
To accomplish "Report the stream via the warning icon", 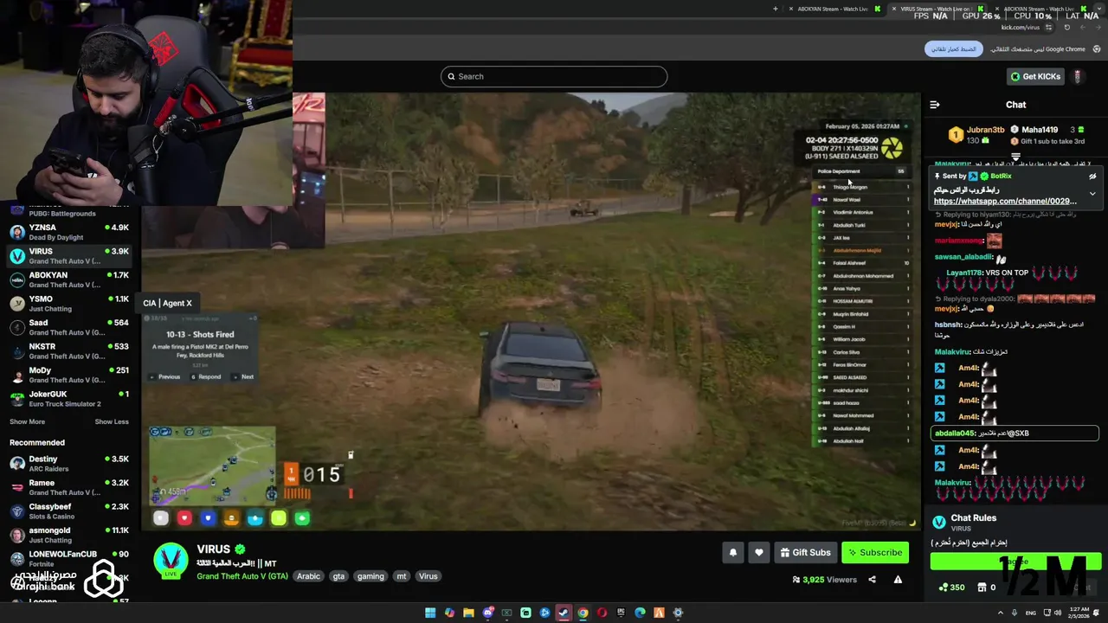I will click(x=898, y=580).
